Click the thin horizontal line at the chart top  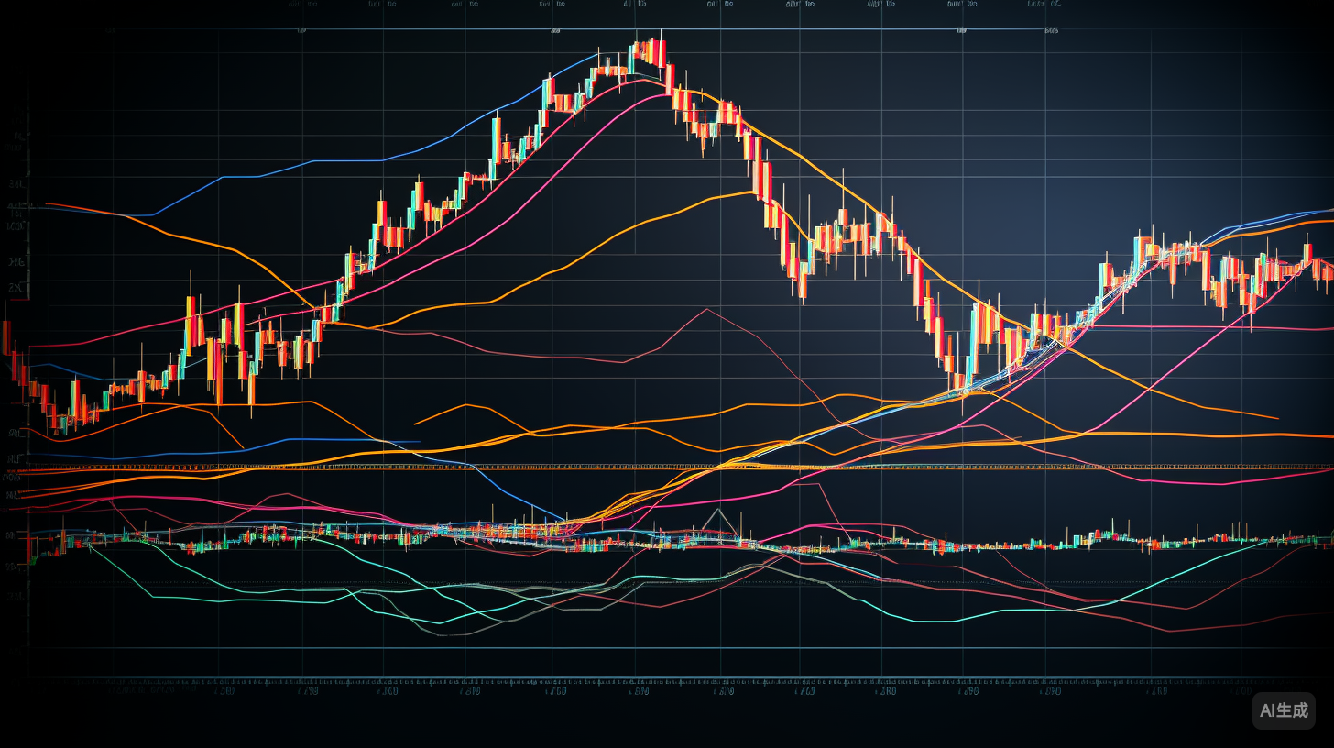[586, 29]
